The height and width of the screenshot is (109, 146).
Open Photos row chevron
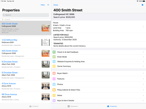[143, 84]
